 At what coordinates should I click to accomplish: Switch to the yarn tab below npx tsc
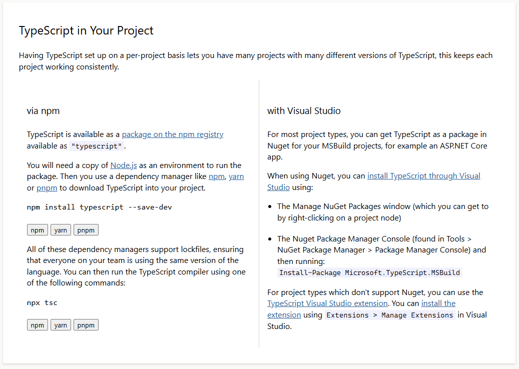pyautogui.click(x=61, y=324)
